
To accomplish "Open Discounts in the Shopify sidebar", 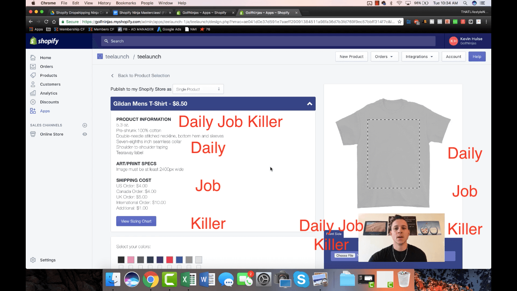I will (49, 102).
